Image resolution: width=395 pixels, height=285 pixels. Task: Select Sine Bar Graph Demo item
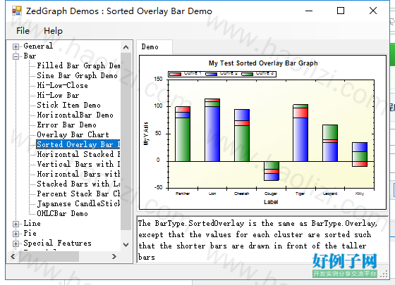(77, 75)
